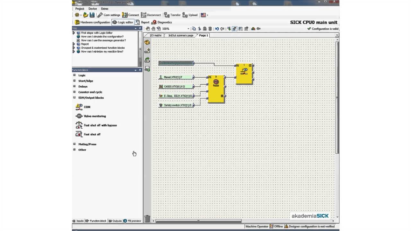Image resolution: width=411 pixels, height=231 pixels.
Task: Open the tab list dropdown arrow
Action: pos(337,35)
